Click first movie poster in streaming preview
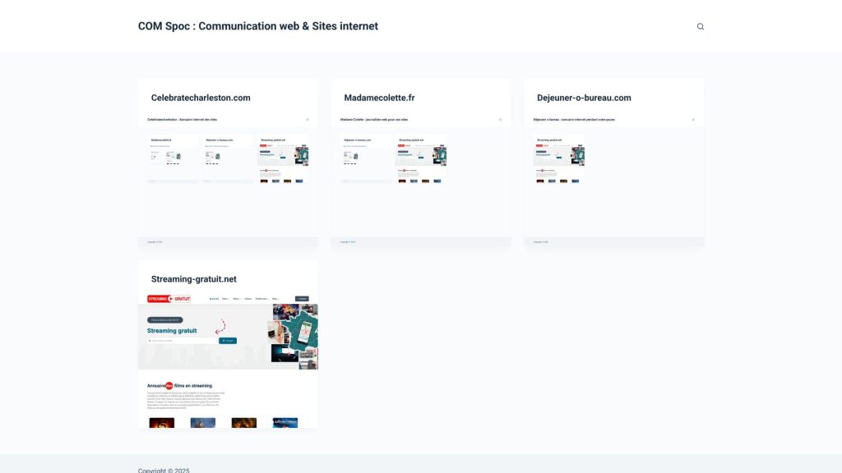The height and width of the screenshot is (473, 842). (x=162, y=423)
